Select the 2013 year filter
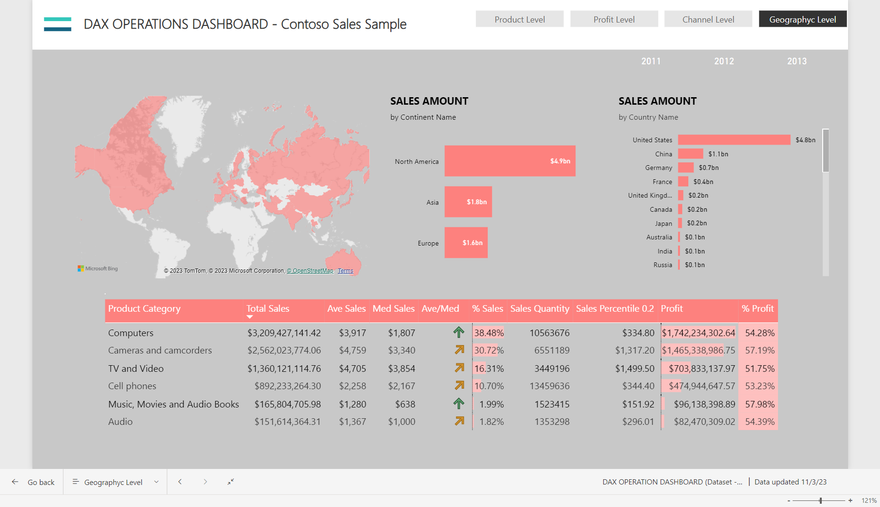880x507 pixels. click(x=797, y=61)
